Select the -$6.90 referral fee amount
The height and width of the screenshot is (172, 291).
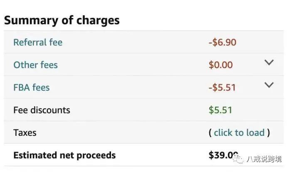(x=222, y=42)
